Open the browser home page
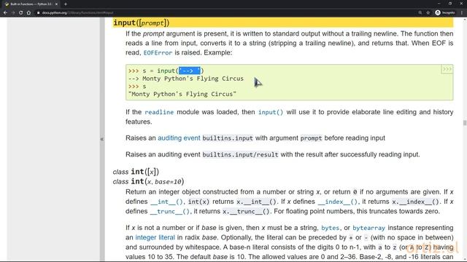Viewport: 467px width, 262px height. tap(28, 13)
